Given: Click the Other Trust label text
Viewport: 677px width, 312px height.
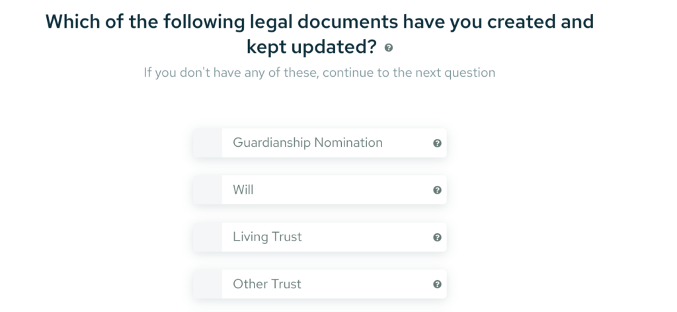Looking at the screenshot, I should pyautogui.click(x=267, y=284).
